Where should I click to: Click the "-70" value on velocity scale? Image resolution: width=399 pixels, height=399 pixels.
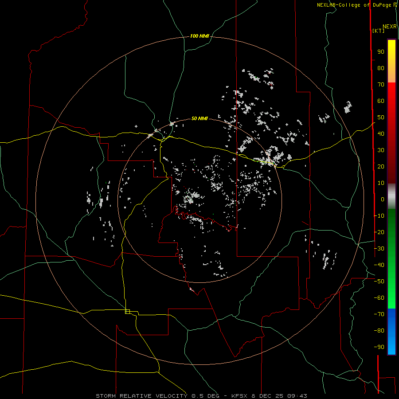pos(379,314)
